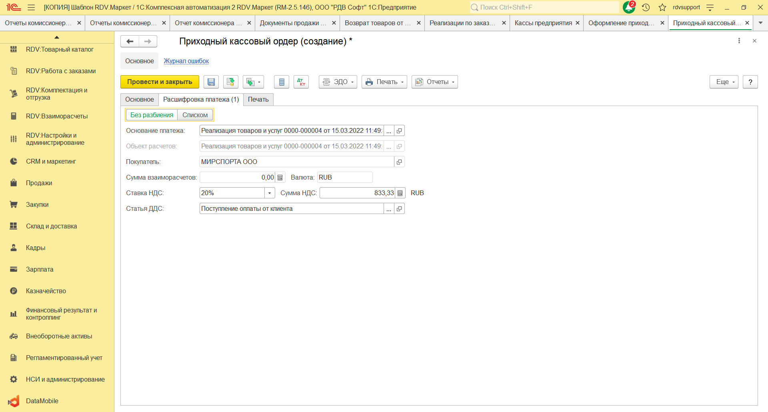Open the document movements report icon
Viewport: 768px width, 412px height.
coord(282,82)
